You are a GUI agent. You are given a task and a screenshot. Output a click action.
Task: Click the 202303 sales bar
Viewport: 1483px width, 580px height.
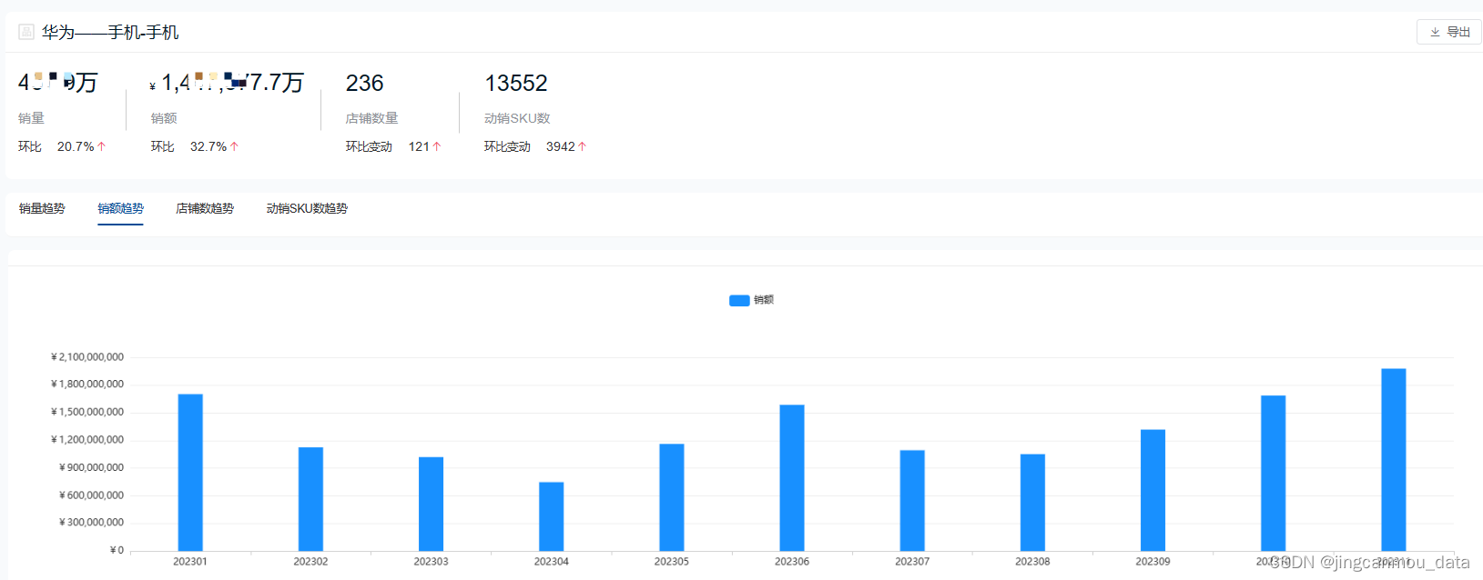(x=431, y=504)
